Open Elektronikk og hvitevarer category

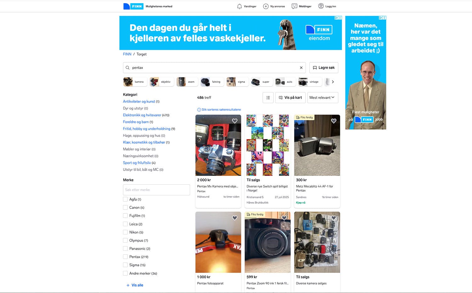tap(142, 115)
